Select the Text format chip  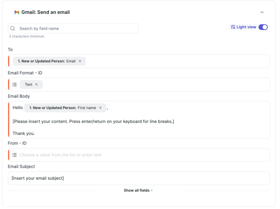tap(28, 84)
